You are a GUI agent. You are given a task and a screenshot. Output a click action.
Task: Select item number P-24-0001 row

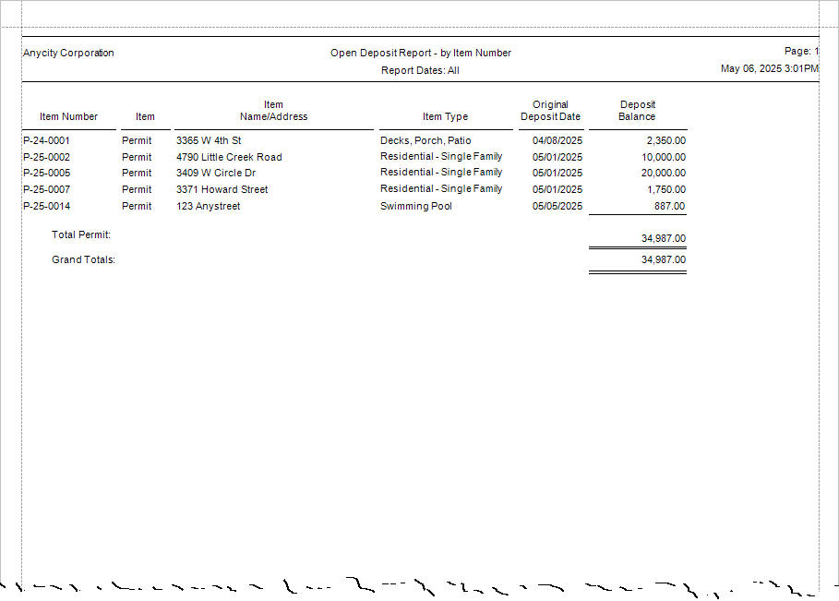46,139
